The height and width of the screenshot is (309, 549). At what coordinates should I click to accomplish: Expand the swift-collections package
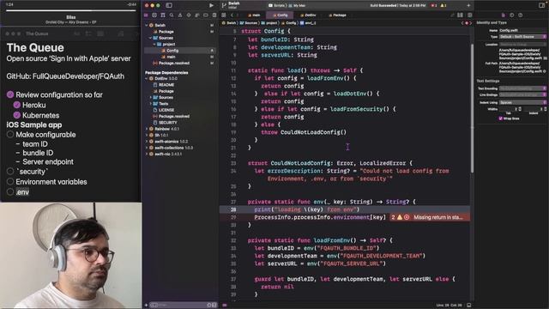(x=147, y=148)
